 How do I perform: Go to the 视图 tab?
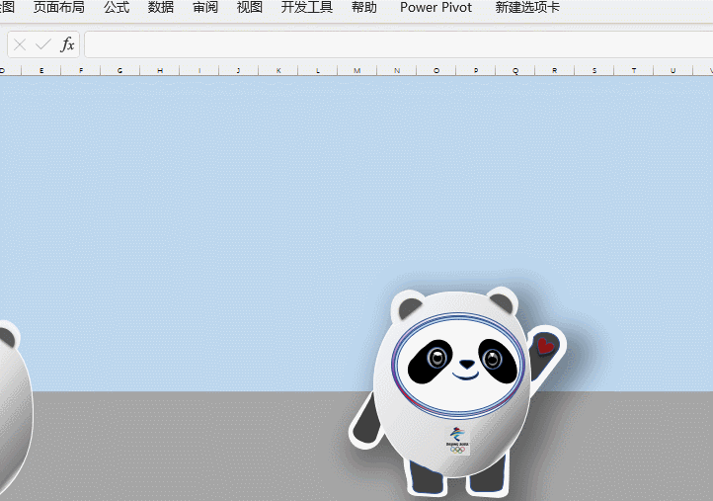click(250, 8)
